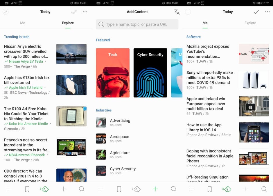This screenshot has height=196, width=273.
Task: Select Explore tab in left screen
Action: 68,23
